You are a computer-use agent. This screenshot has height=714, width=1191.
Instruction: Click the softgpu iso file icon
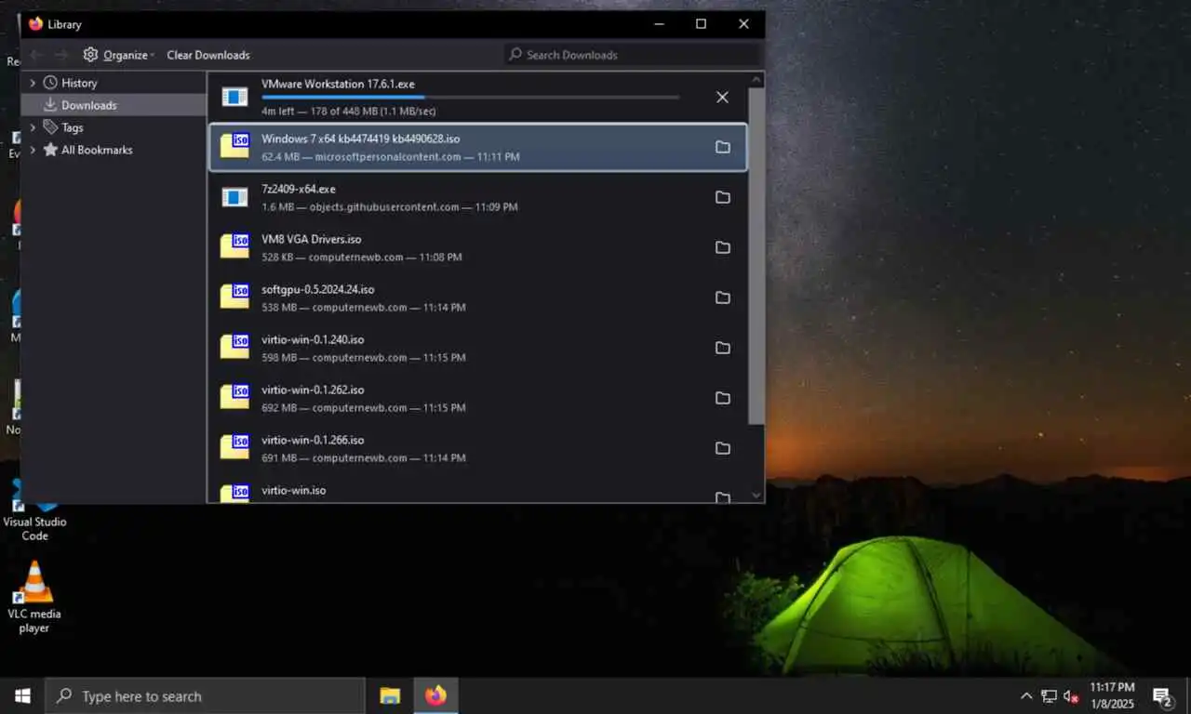click(234, 297)
